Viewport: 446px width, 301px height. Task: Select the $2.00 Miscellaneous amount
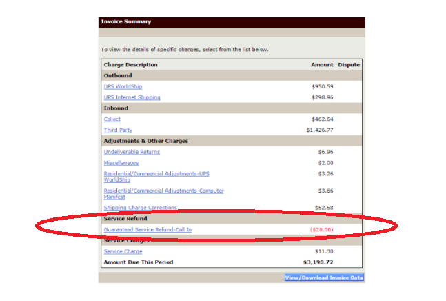point(325,163)
